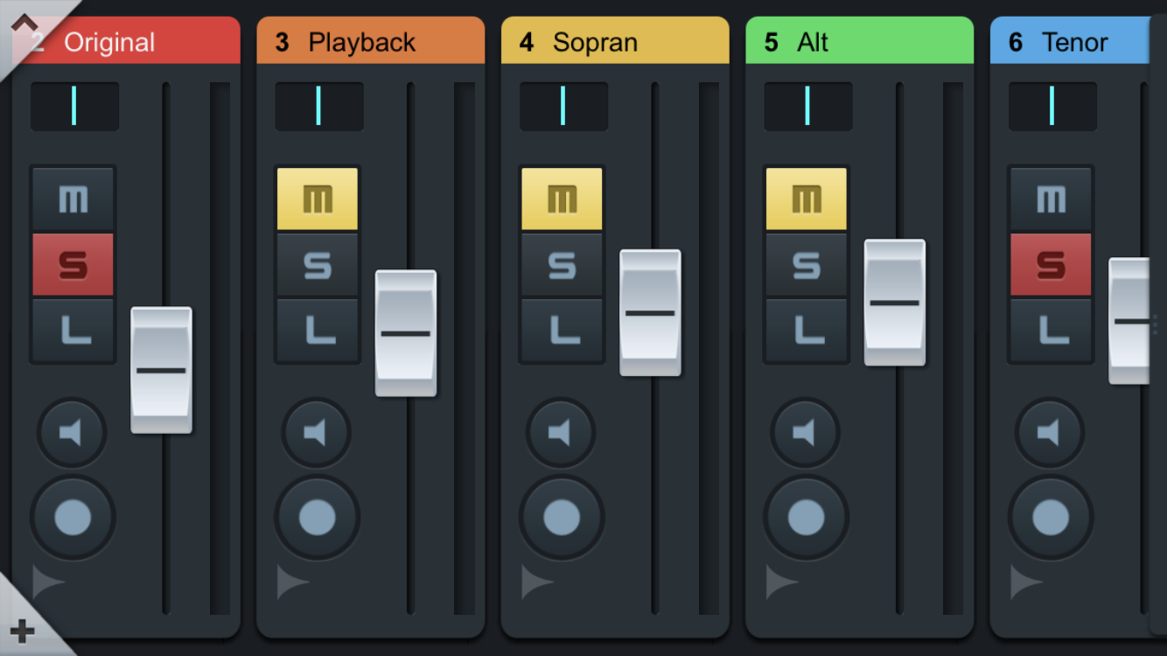Click the pan display on Playback track
The width and height of the screenshot is (1167, 656).
[319, 106]
